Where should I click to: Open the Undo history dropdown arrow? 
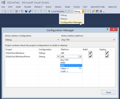(x=38, y=11)
